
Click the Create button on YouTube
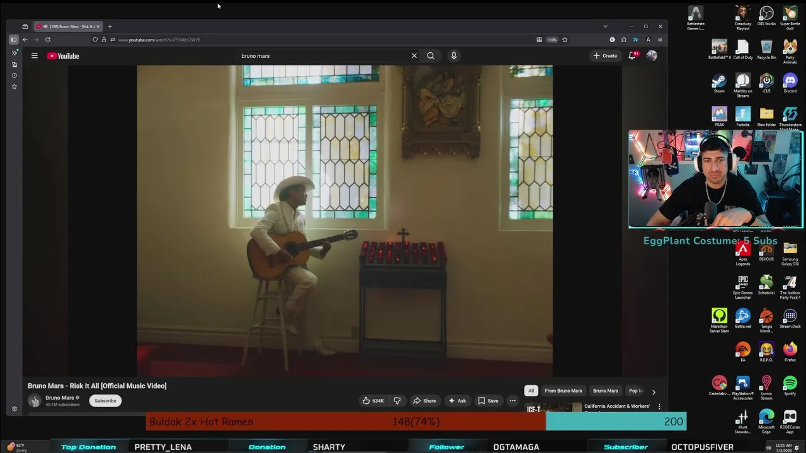pyautogui.click(x=605, y=56)
